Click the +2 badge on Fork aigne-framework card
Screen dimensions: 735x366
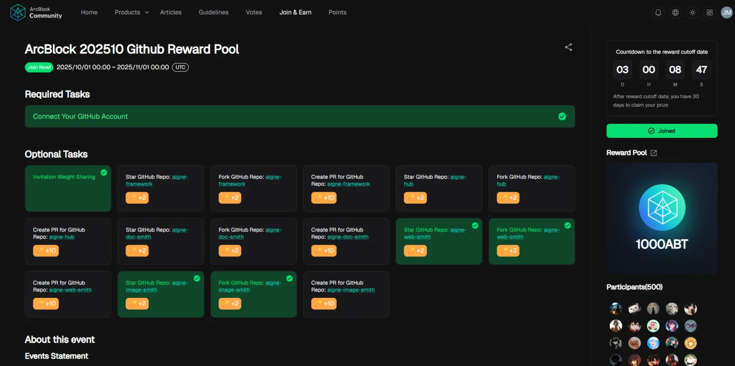[x=230, y=198]
